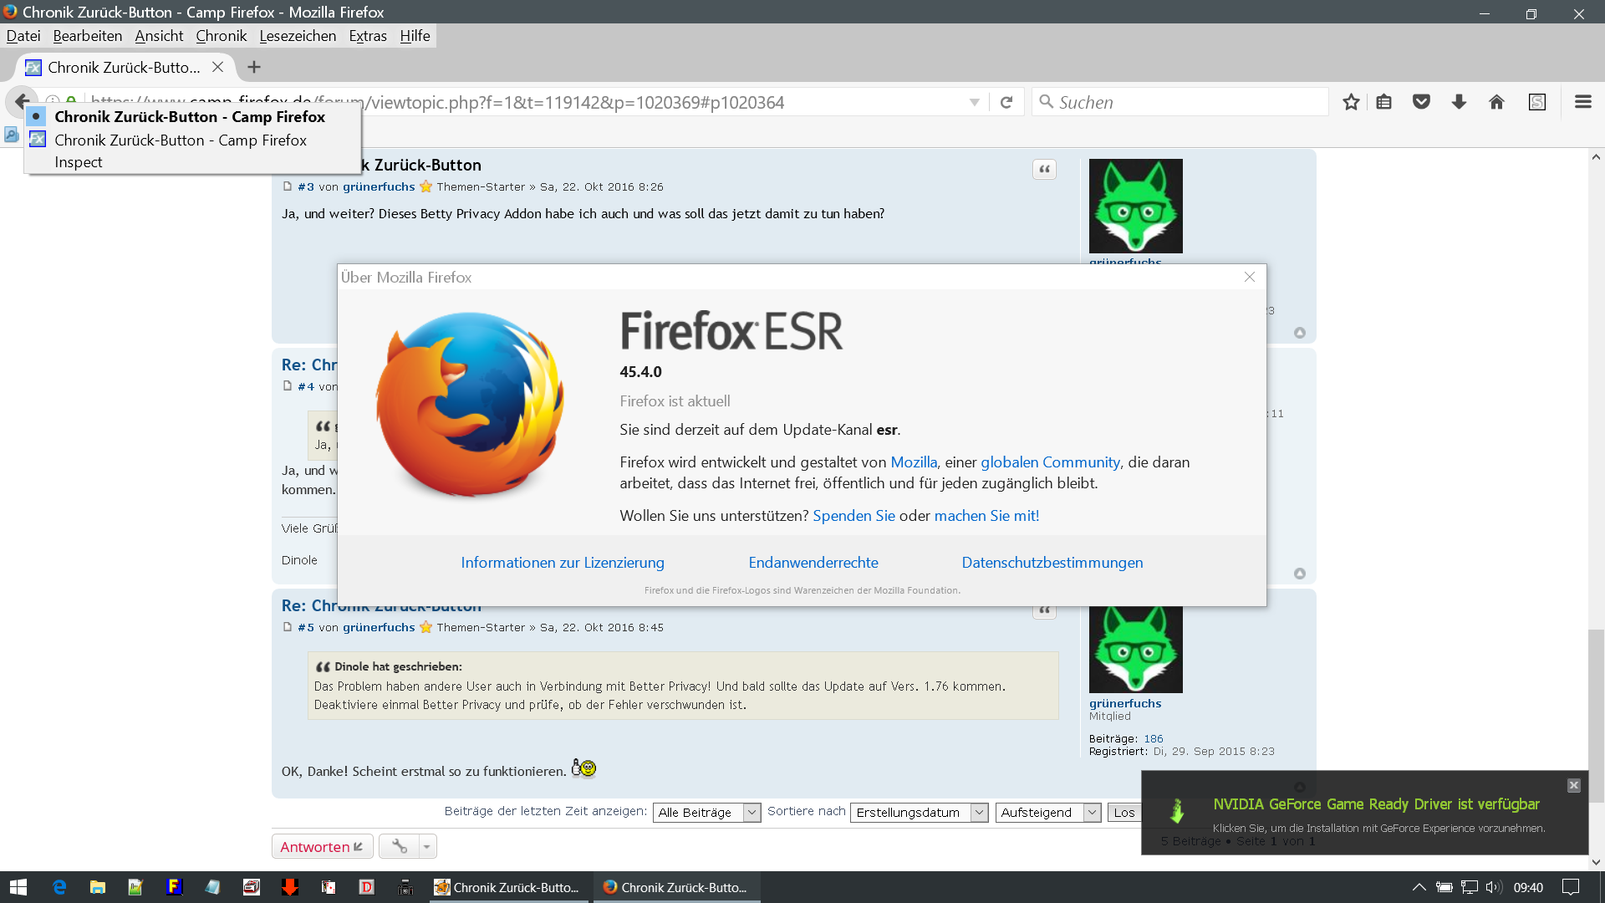Screen dimensions: 1605x903
Task: Open 'Informationen zur Lizenzierung' link
Action: tap(563, 563)
